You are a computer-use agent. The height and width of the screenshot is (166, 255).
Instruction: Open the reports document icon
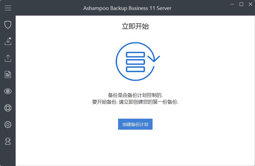coord(8,75)
